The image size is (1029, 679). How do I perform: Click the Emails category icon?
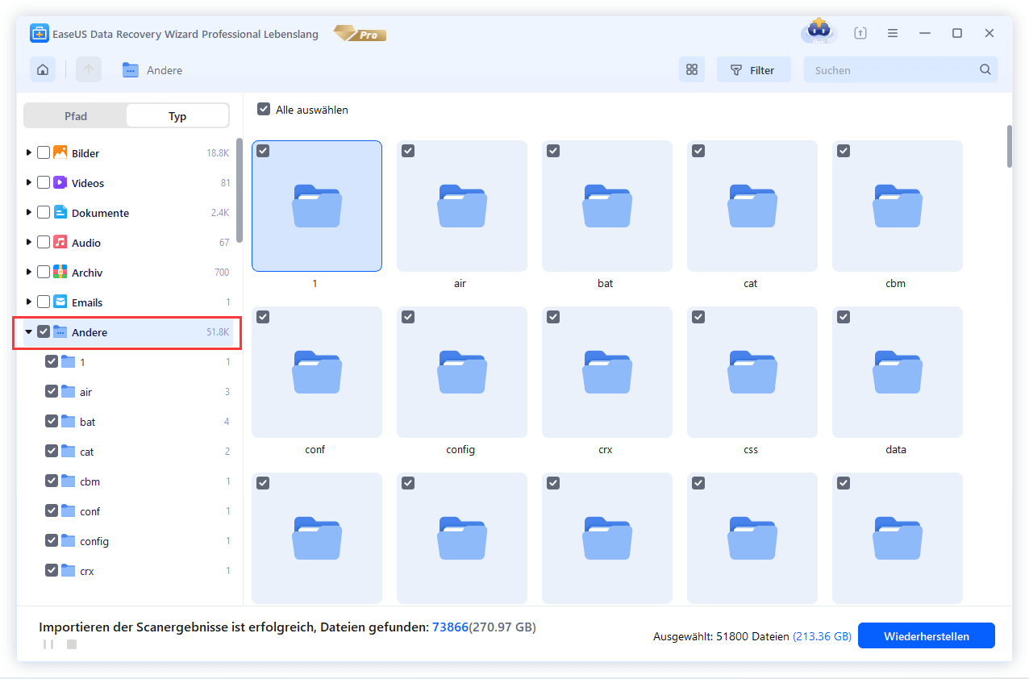(60, 302)
